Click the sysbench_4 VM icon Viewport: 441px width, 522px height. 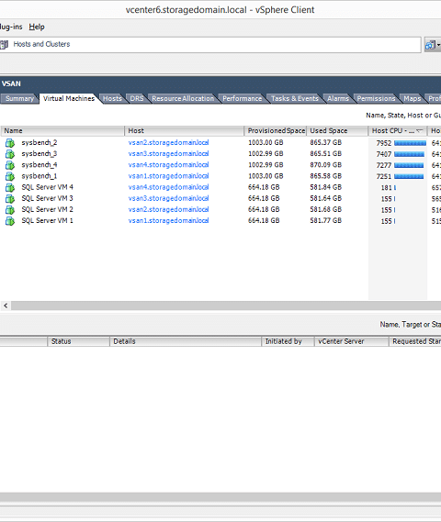point(10,165)
